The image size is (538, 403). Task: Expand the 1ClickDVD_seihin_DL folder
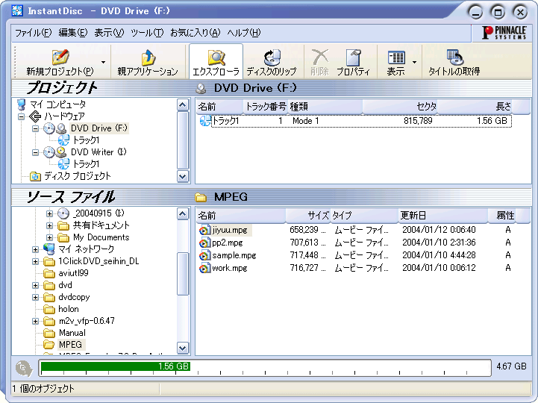[x=35, y=261]
